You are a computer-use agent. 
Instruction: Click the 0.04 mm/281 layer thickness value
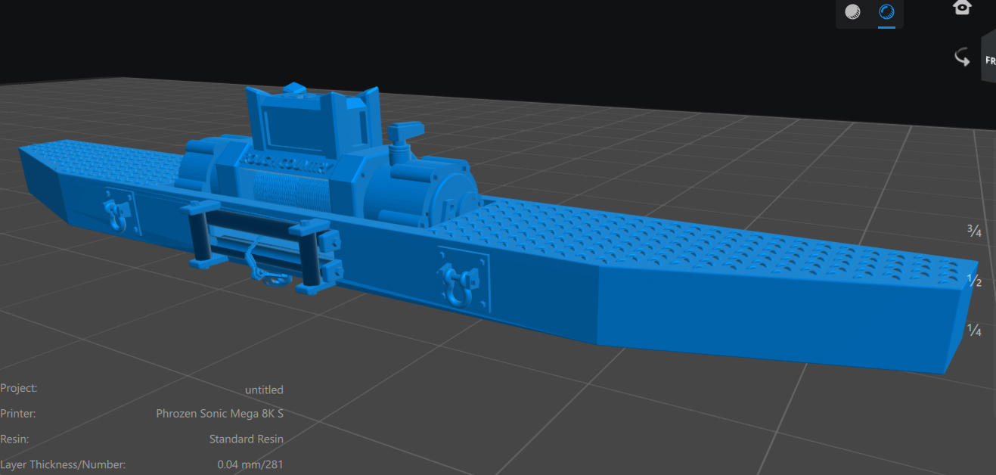[x=250, y=464]
